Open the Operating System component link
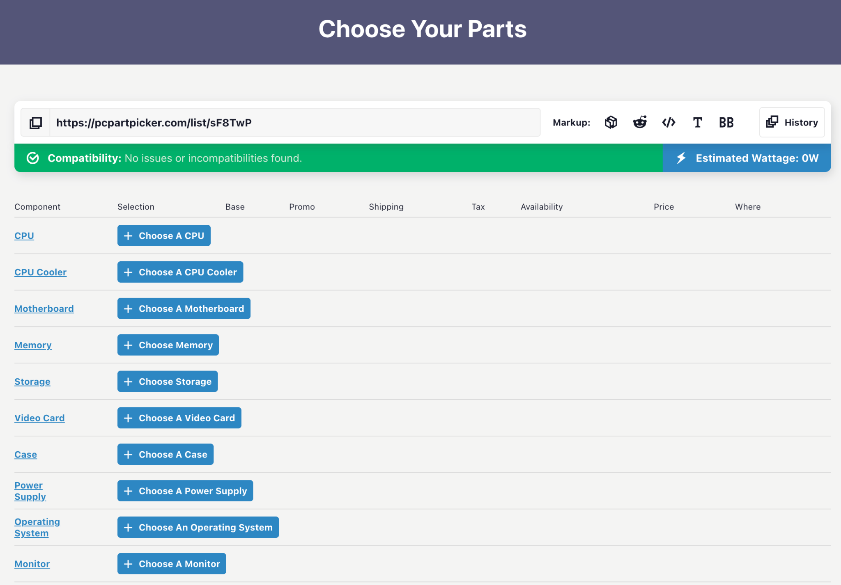841x585 pixels. point(37,528)
